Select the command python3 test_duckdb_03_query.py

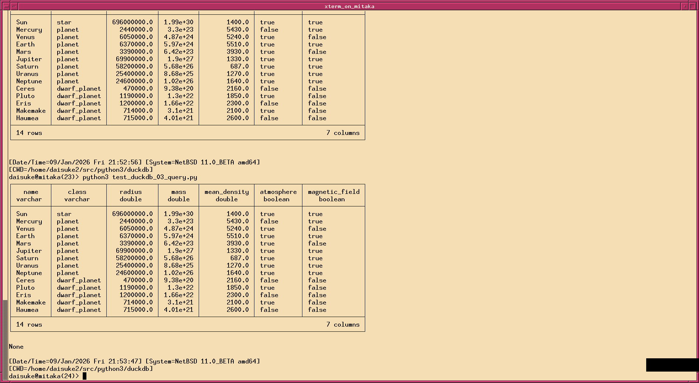point(140,177)
